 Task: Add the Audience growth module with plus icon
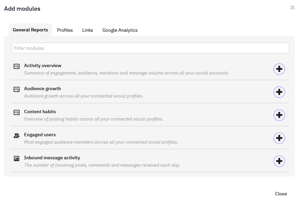coord(279,92)
